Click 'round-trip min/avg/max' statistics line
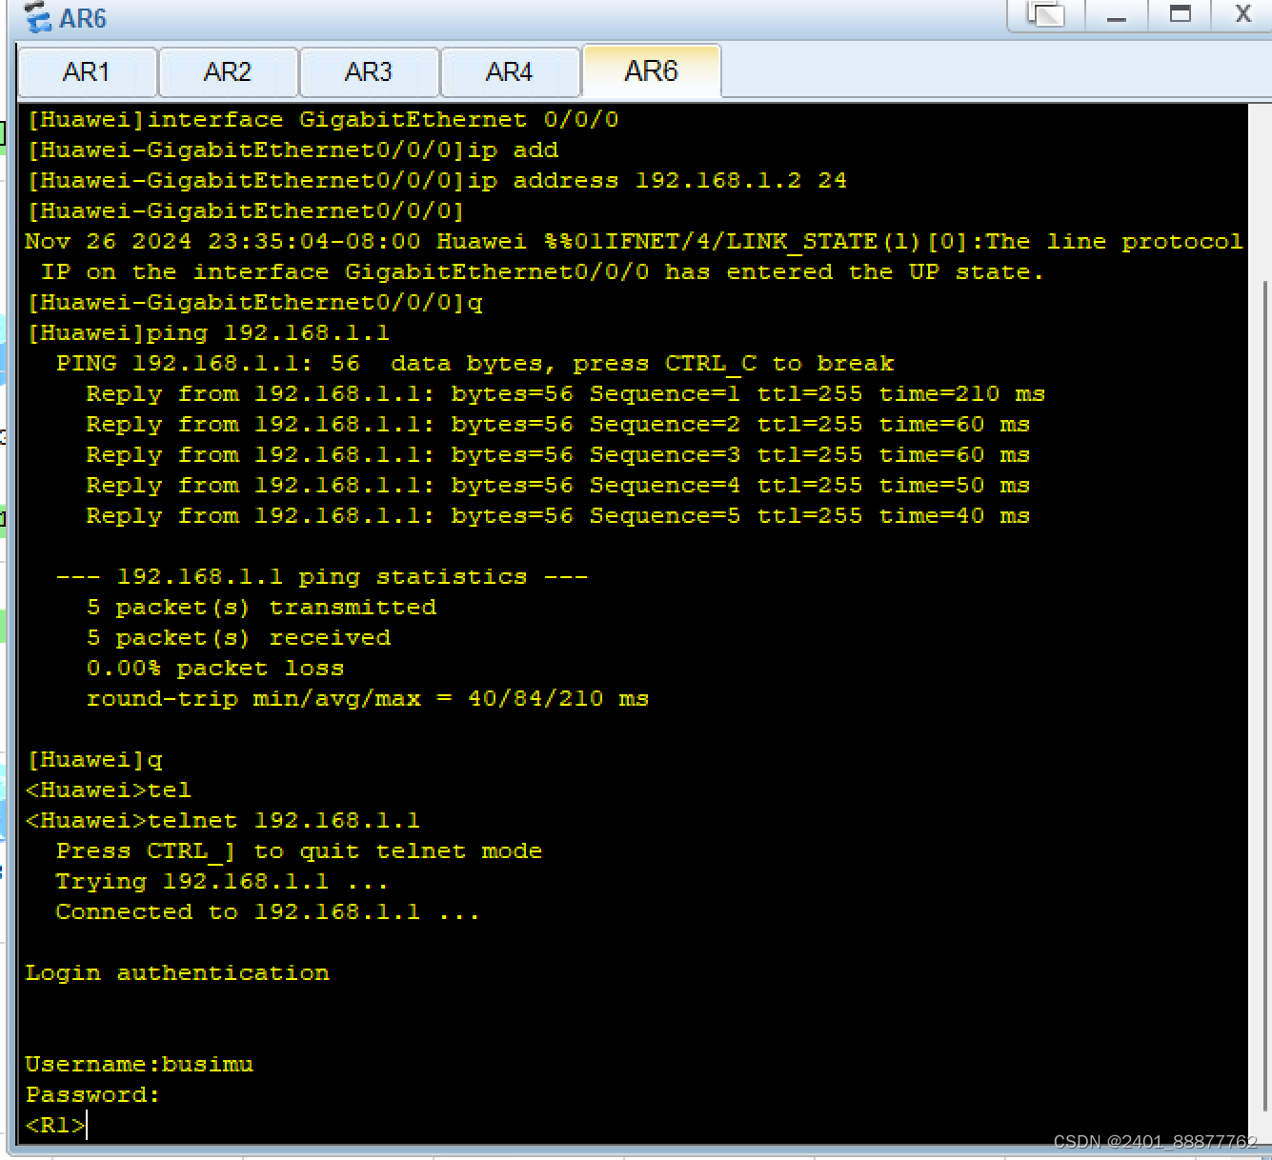Viewport: 1272px width, 1160px height. [368, 699]
